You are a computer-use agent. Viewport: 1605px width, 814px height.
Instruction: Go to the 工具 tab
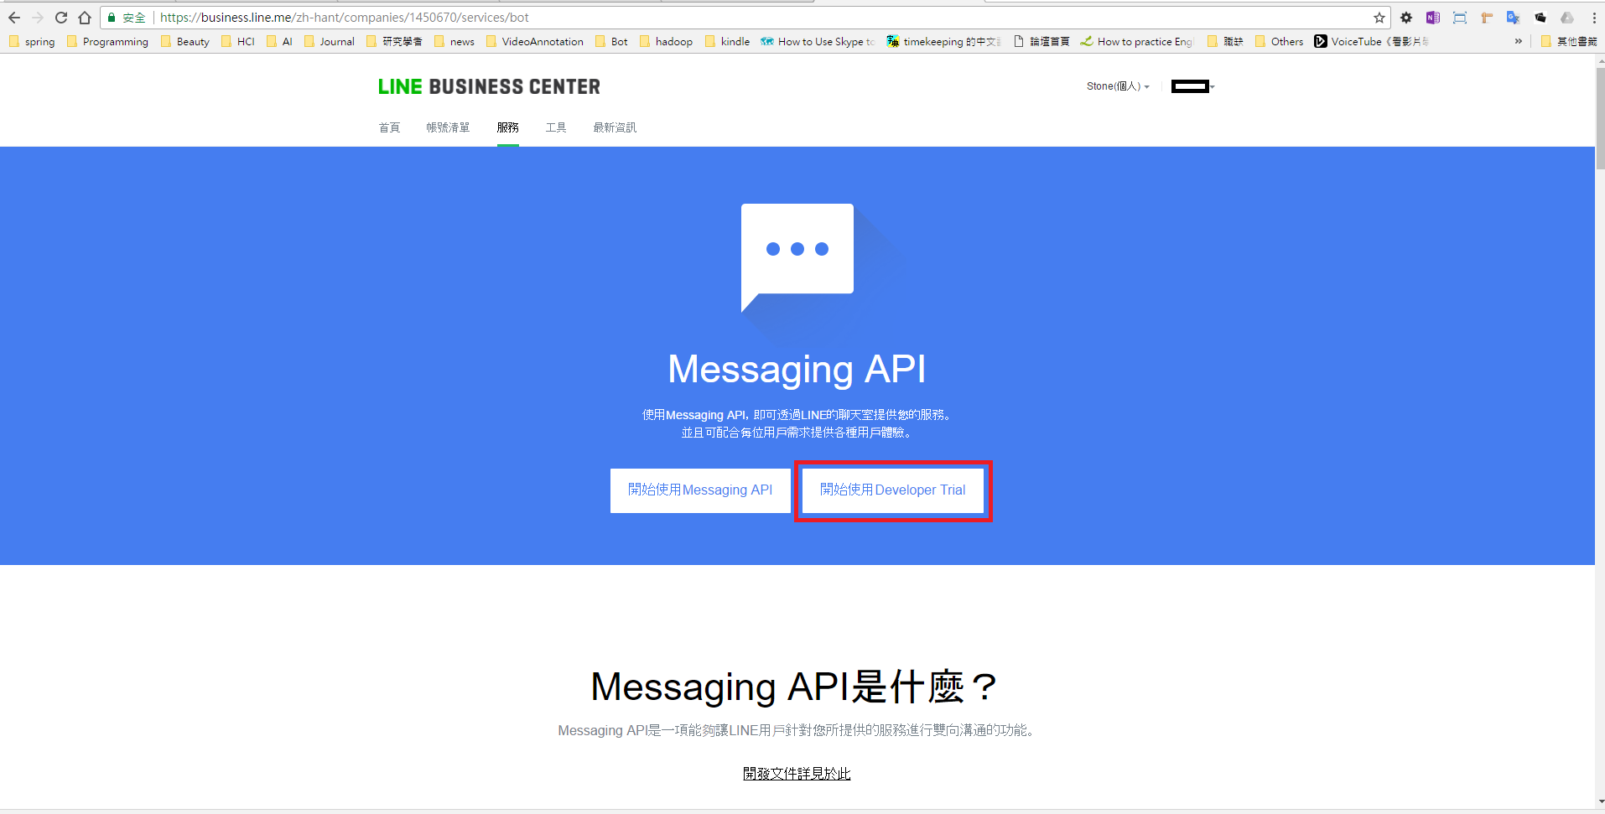[x=556, y=127]
